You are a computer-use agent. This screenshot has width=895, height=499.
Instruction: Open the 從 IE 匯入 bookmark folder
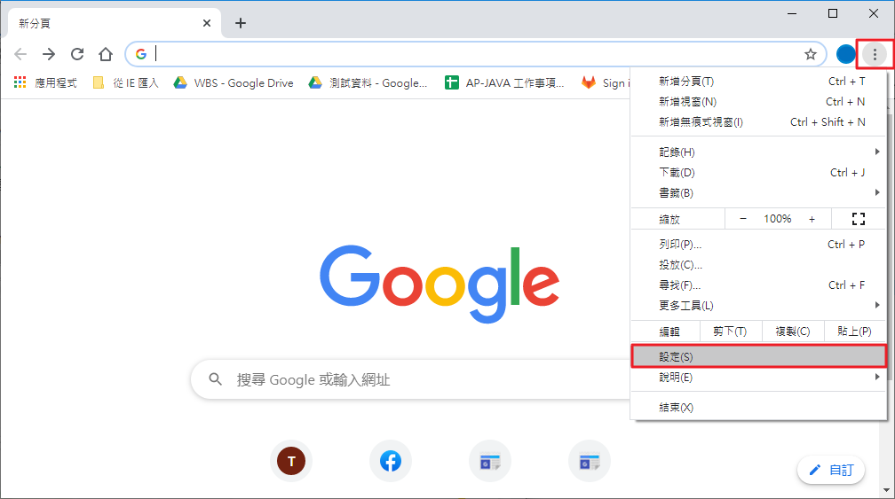pyautogui.click(x=125, y=83)
